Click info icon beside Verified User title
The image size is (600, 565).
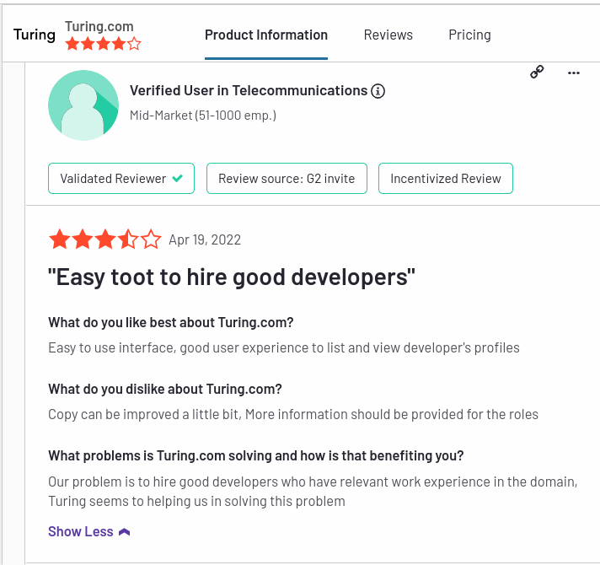pyautogui.click(x=378, y=91)
